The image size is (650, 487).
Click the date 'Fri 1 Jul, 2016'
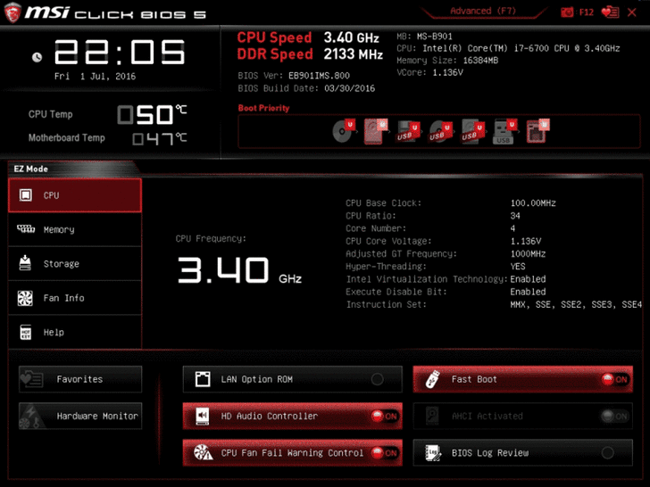[95, 77]
